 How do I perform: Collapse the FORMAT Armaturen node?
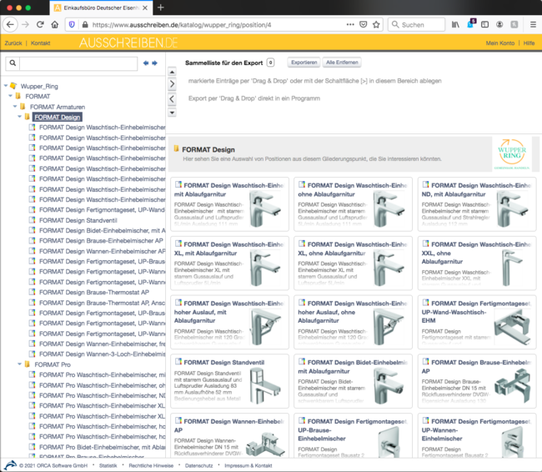coord(15,107)
